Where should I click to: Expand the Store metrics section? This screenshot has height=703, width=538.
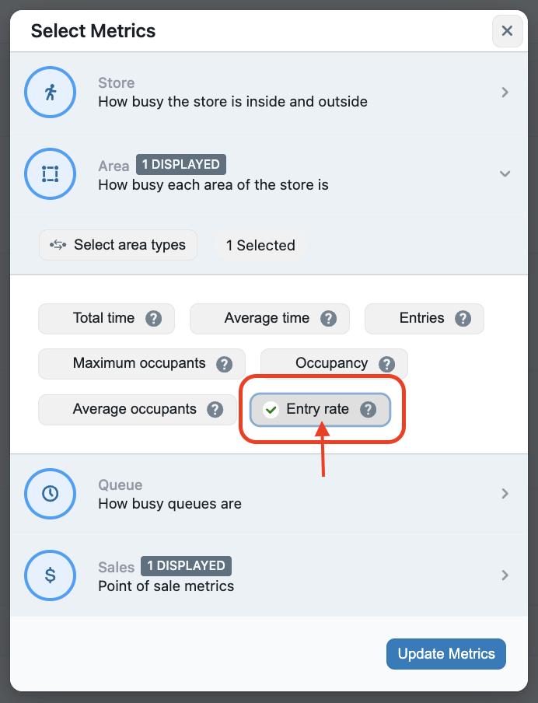(505, 93)
